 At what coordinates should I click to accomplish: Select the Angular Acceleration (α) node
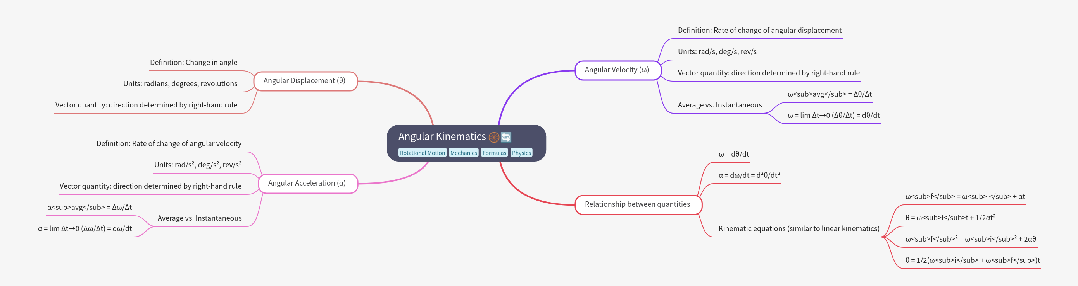[x=307, y=183]
